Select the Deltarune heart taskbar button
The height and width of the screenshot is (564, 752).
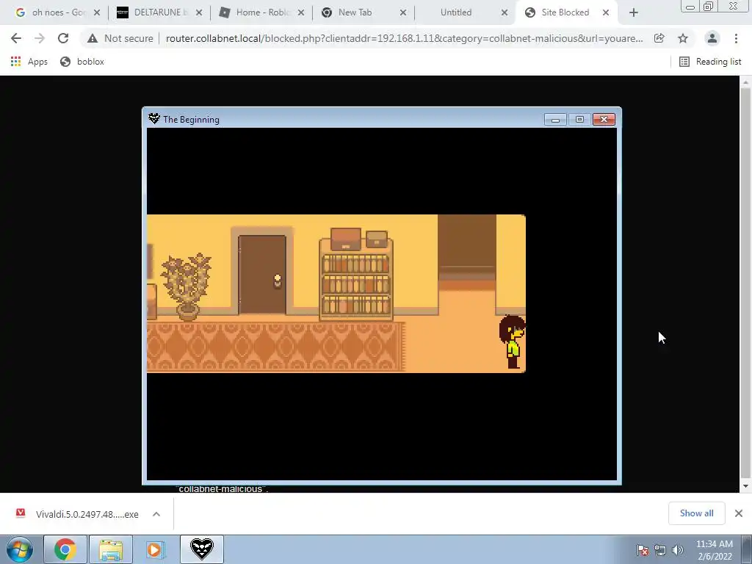pos(201,549)
